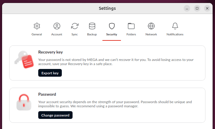215x129 pixels.
Task: Select the Security shield icon
Action: [112, 26]
